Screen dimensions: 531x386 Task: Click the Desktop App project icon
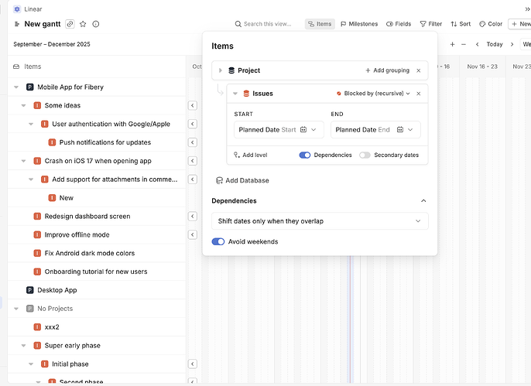[29, 290]
